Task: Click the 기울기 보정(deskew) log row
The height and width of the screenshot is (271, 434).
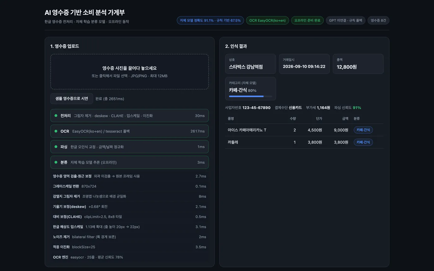Action: point(130,207)
